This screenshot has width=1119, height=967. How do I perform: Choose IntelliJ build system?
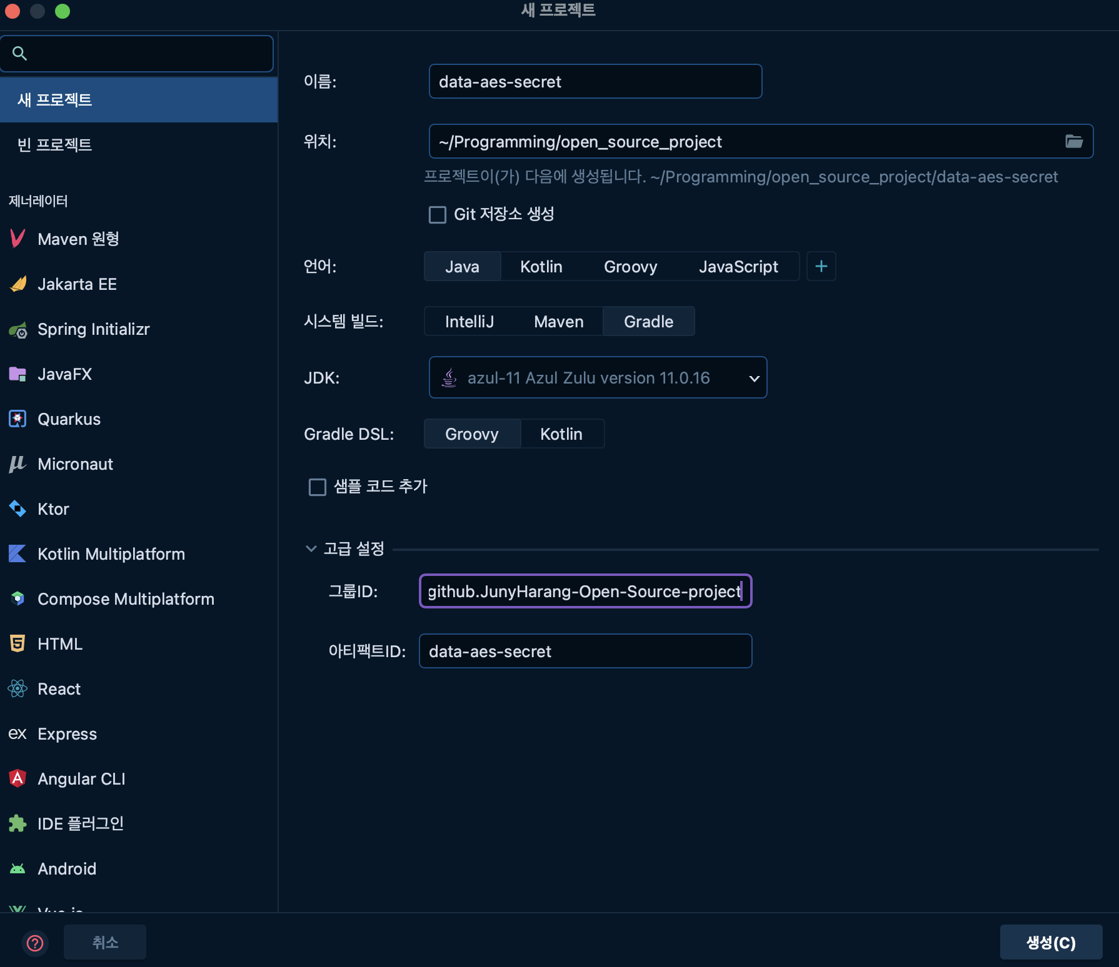pos(469,322)
